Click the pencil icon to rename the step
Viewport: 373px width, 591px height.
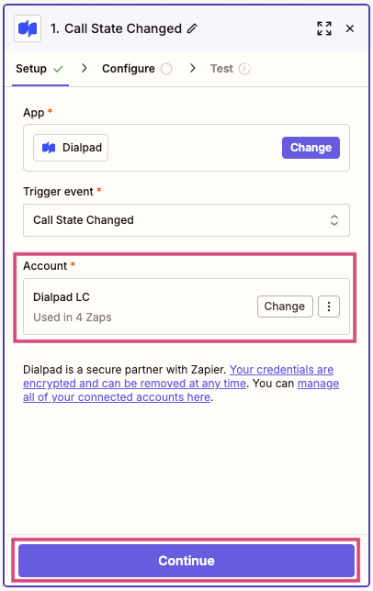click(192, 28)
